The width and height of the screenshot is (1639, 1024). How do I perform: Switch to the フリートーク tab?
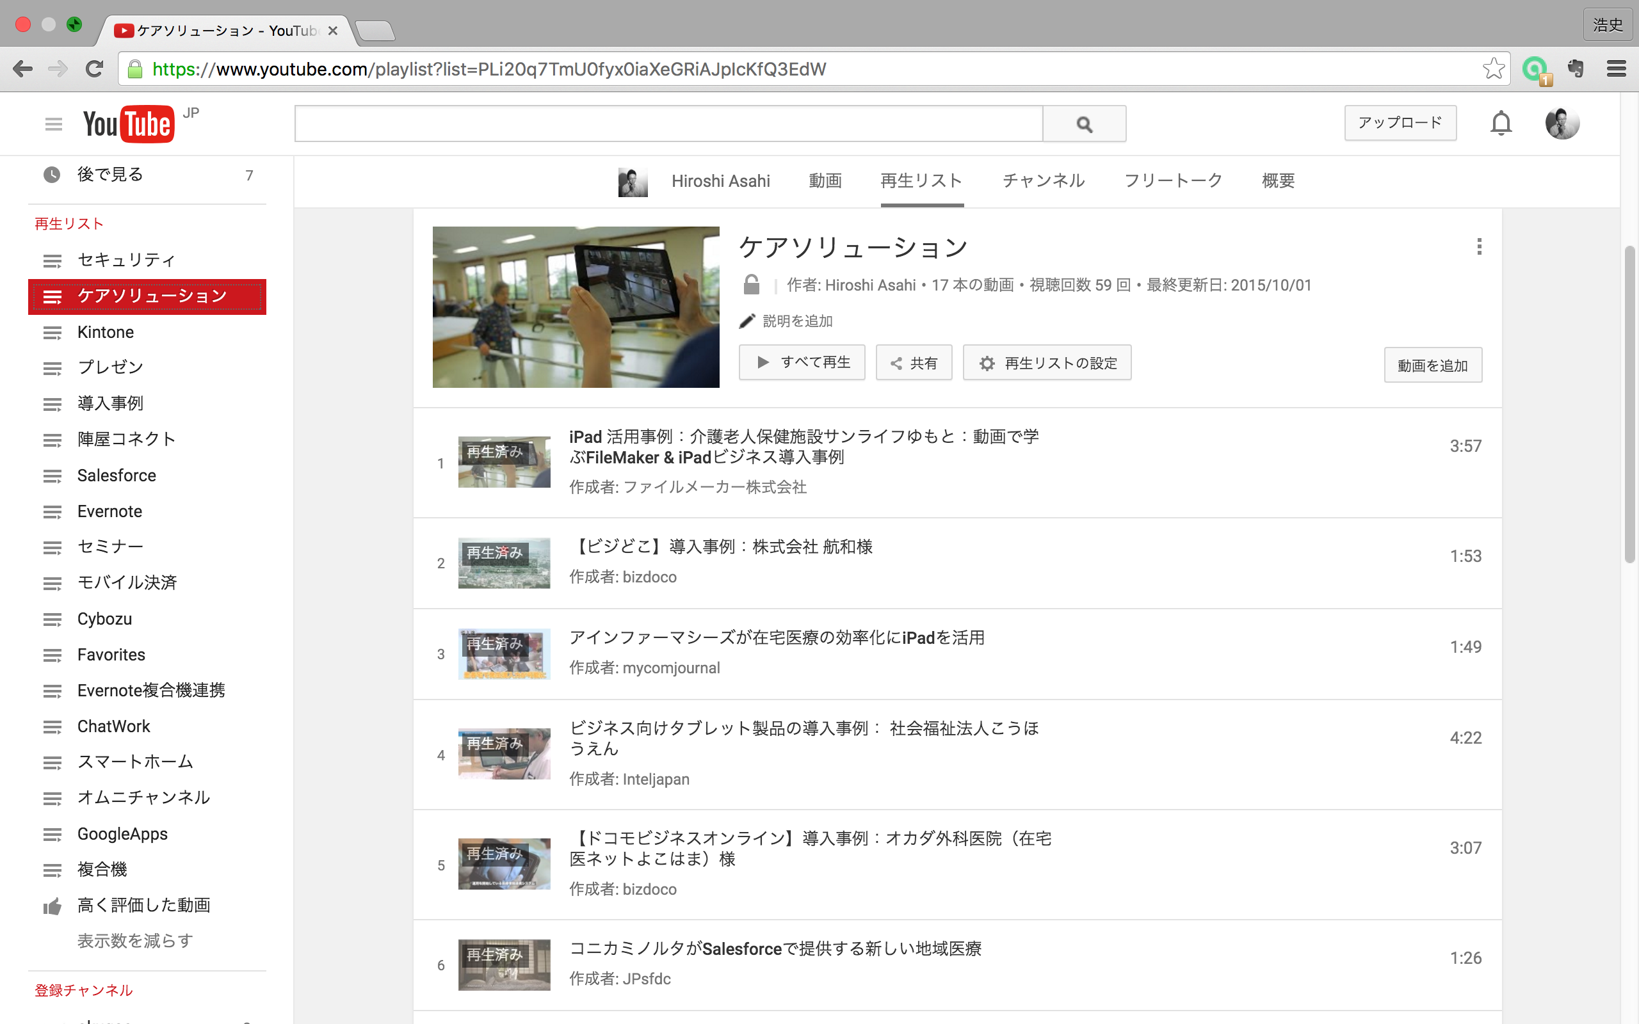[1174, 181]
